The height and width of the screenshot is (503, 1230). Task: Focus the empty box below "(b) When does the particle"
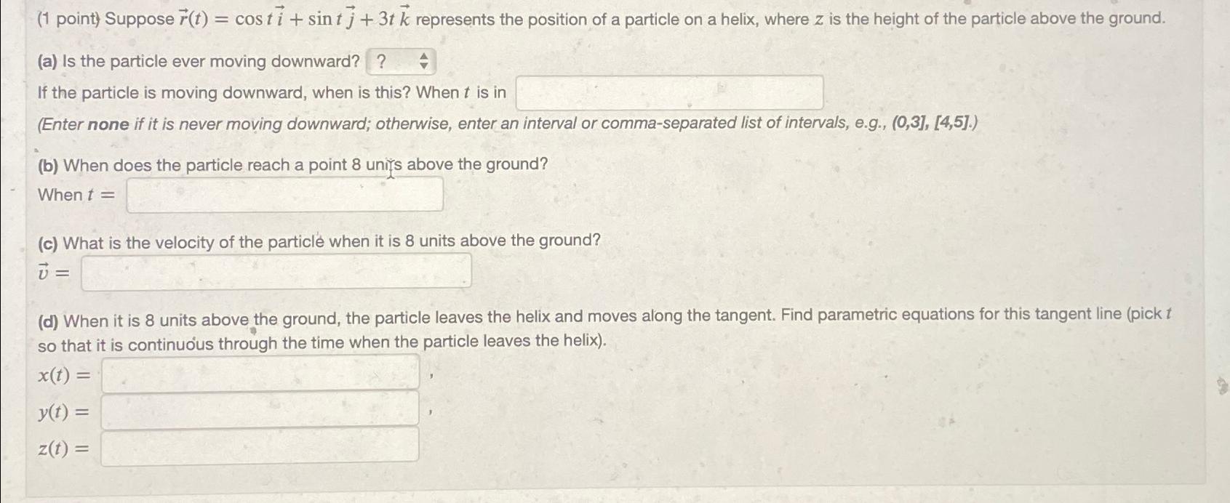point(284,194)
